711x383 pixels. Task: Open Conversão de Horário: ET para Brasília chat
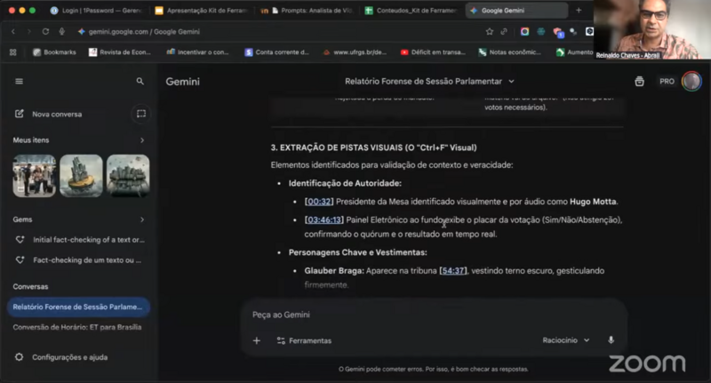point(77,327)
